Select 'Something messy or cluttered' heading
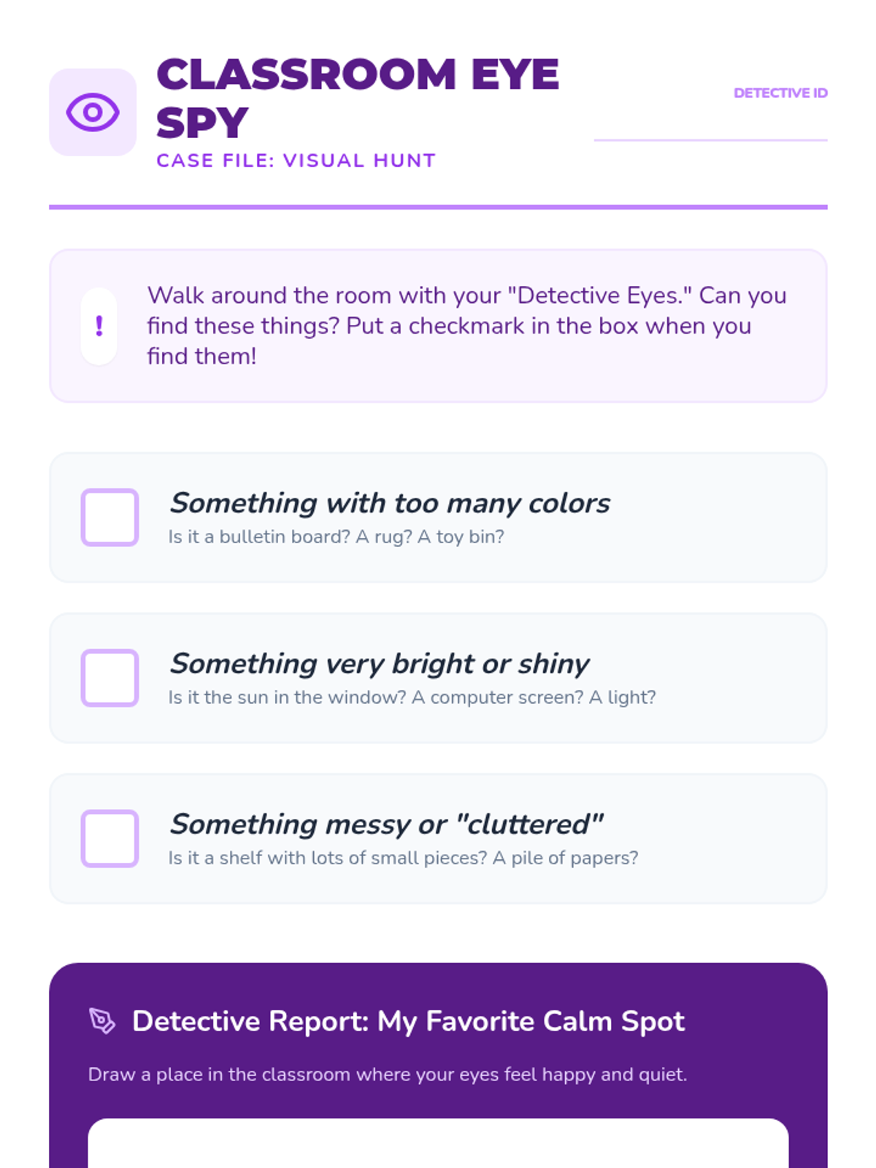This screenshot has height=1168, width=876. click(x=386, y=824)
